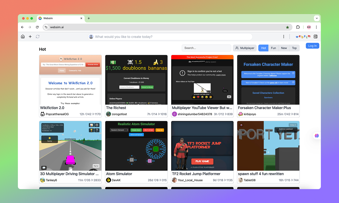This screenshot has height=203, width=339.
Task: Open the zorogotlost username
Action: (119, 114)
